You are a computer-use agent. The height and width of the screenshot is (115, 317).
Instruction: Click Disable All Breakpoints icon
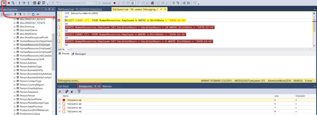tap(72, 91)
